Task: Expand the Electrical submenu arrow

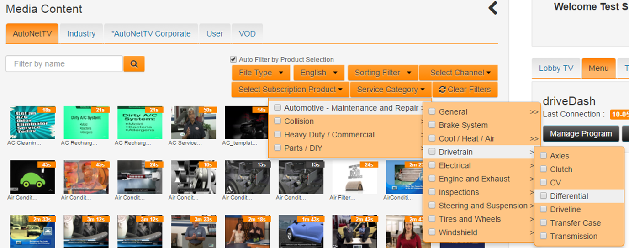Action: click(x=532, y=165)
